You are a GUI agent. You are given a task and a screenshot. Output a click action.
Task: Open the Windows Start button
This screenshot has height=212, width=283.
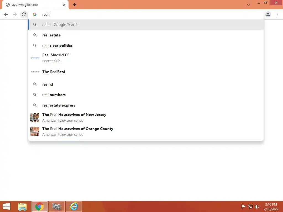[x=7, y=206]
